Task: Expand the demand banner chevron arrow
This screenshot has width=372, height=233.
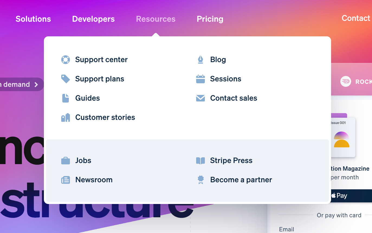Action: pyautogui.click(x=36, y=84)
